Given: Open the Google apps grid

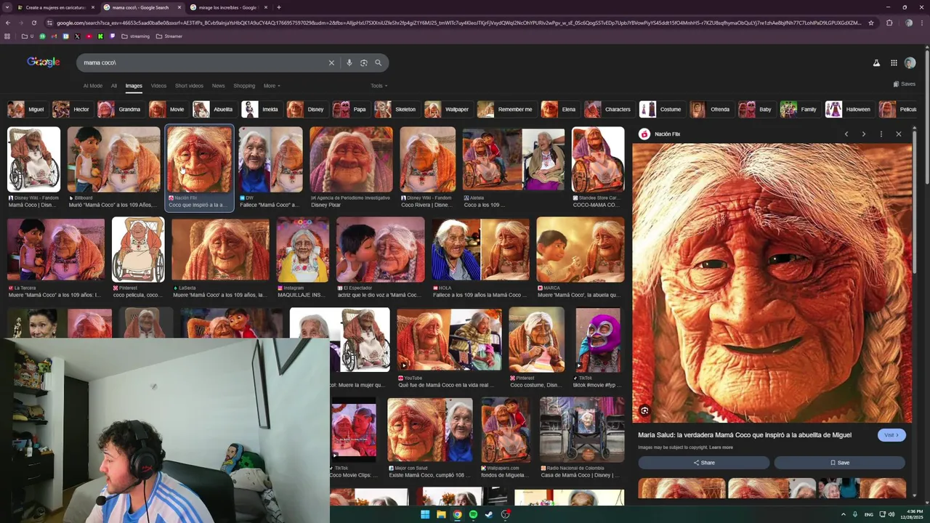Looking at the screenshot, I should click(894, 63).
